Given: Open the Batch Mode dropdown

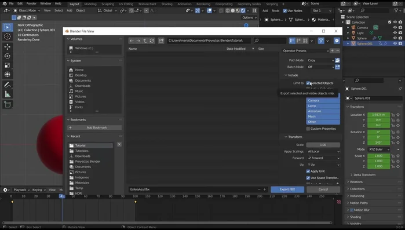Looking at the screenshot, I should pyautogui.click(x=320, y=67).
